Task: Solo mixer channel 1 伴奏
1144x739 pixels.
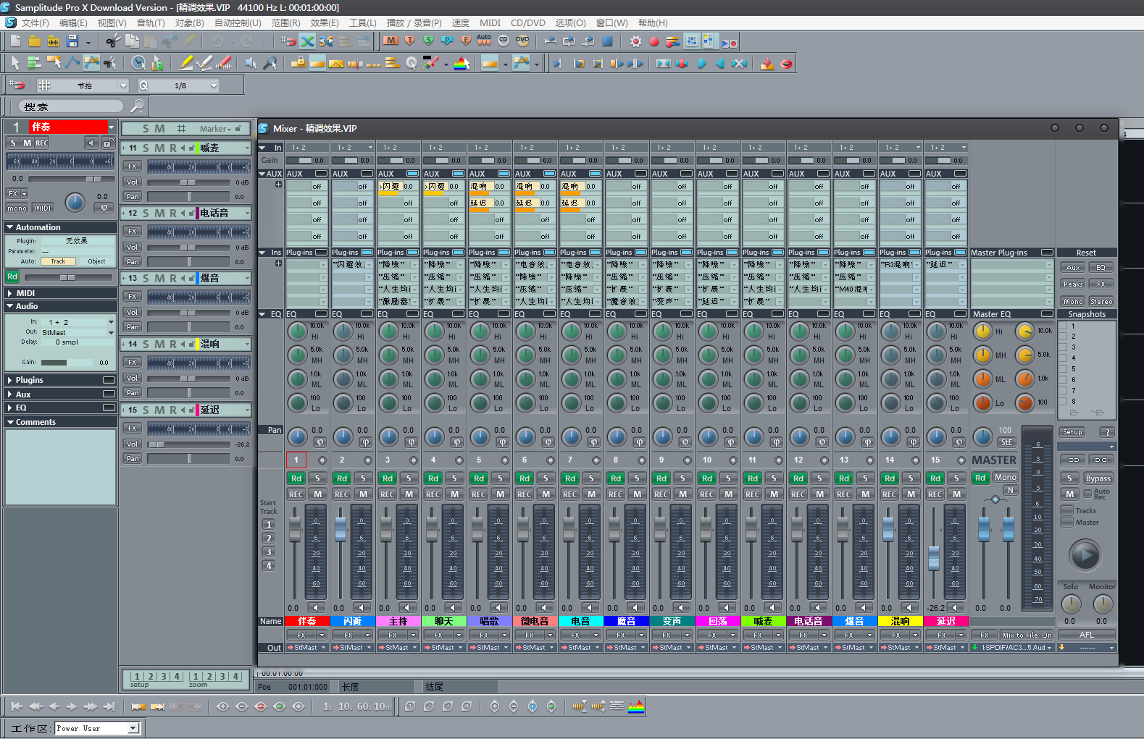Action: pyautogui.click(x=317, y=478)
